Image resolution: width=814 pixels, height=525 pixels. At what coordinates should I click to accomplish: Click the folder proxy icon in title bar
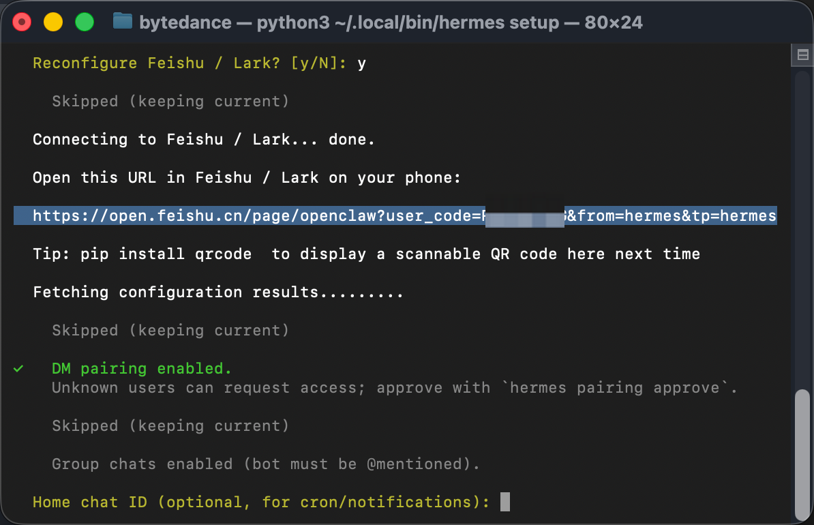pyautogui.click(x=122, y=22)
